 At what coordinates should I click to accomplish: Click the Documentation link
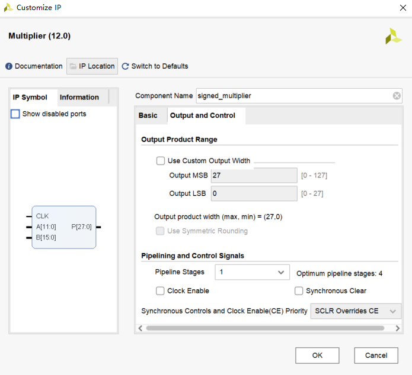[39, 66]
